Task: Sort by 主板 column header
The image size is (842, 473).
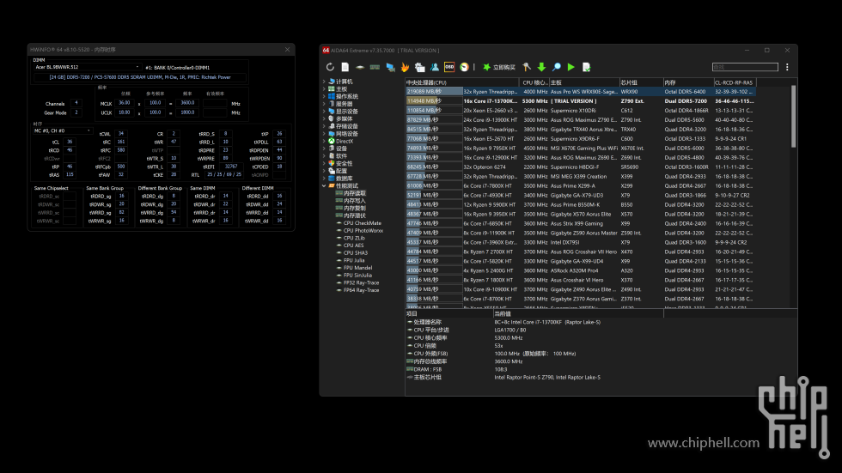Action: pyautogui.click(x=583, y=82)
